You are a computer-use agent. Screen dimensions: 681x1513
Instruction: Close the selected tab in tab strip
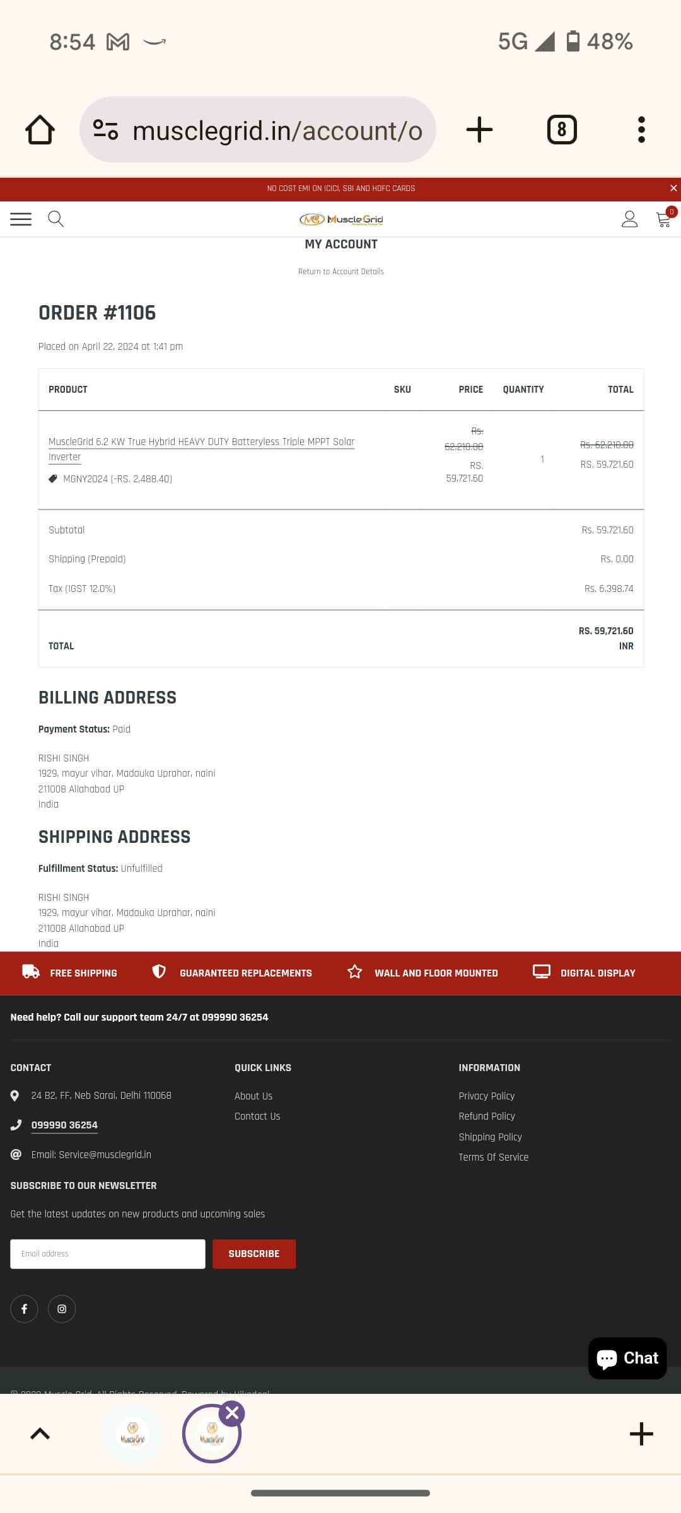[232, 1413]
